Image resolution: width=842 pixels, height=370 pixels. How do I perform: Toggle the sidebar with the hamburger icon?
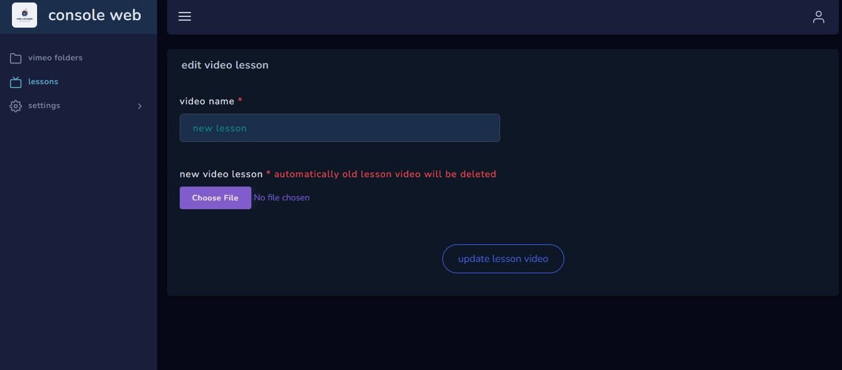[185, 16]
